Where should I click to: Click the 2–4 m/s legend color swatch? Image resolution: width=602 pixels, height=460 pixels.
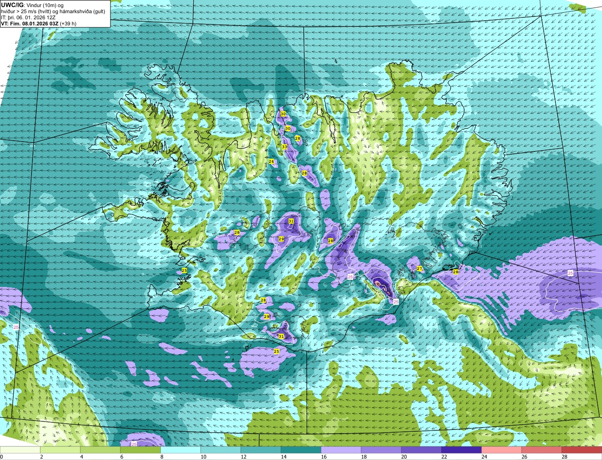(60, 450)
